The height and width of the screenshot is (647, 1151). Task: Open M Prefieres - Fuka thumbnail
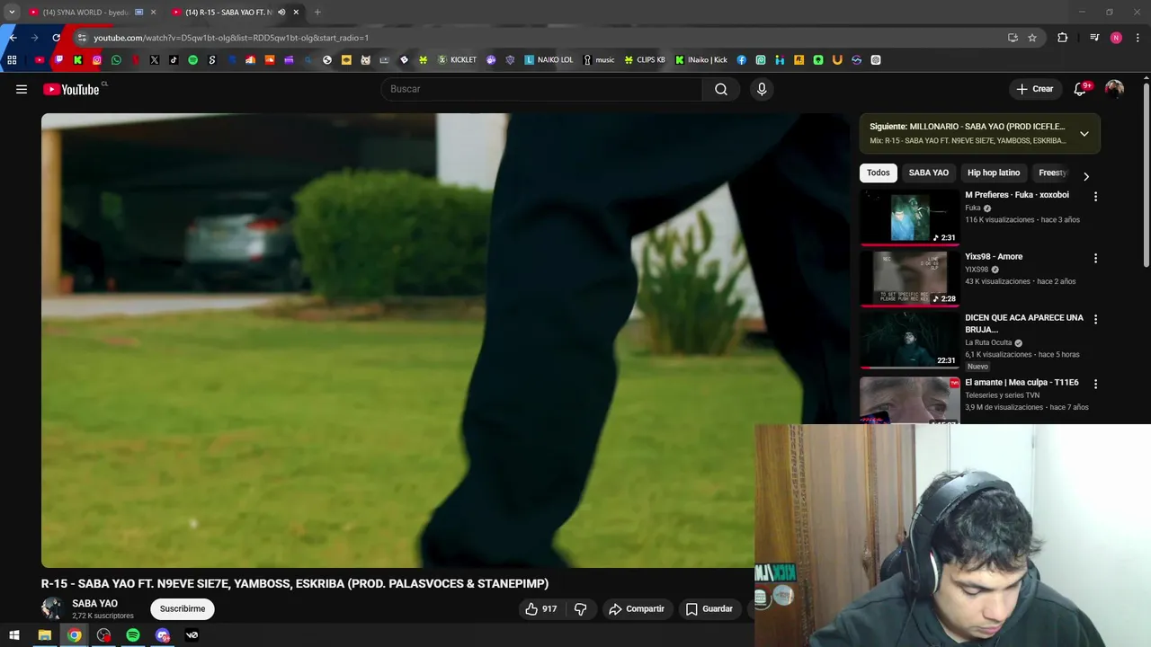[x=910, y=217]
